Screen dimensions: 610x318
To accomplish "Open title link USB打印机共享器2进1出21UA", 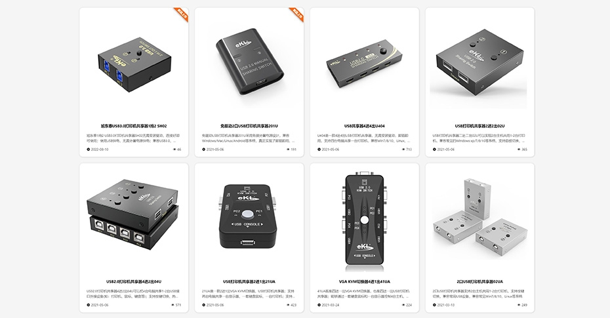I will pos(249,281).
